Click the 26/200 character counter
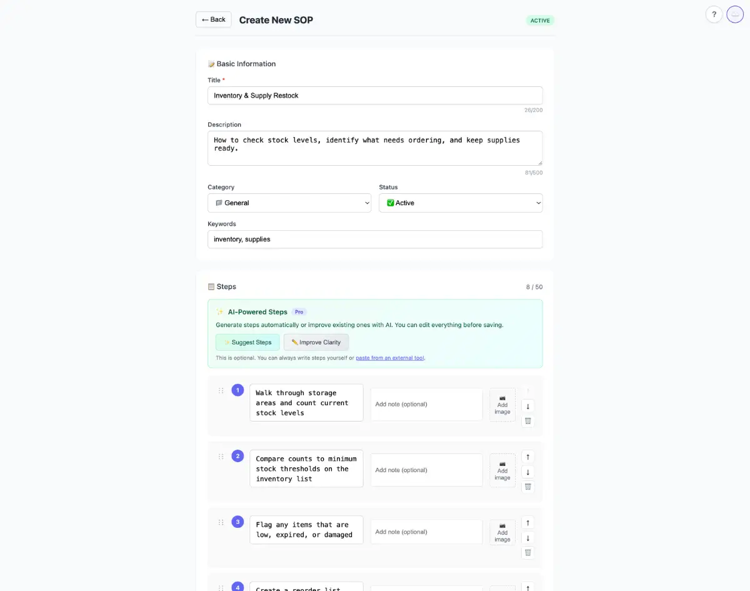This screenshot has width=750, height=591. [x=534, y=110]
